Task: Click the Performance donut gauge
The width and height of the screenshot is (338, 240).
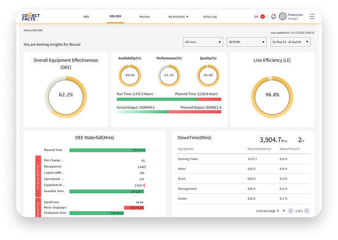Action: coord(168,75)
